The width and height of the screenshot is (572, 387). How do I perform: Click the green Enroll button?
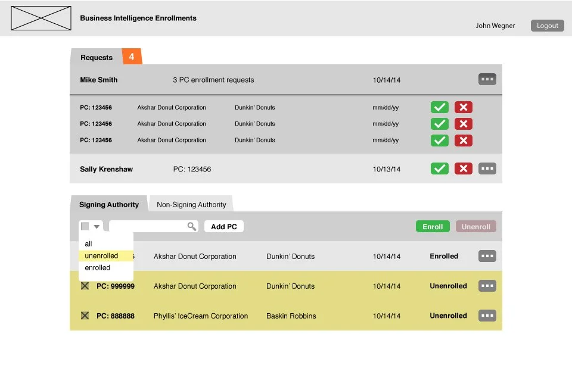(x=433, y=227)
